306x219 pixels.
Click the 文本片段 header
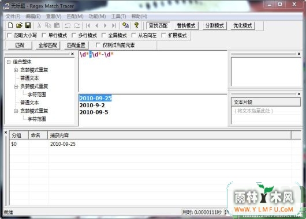point(266,102)
